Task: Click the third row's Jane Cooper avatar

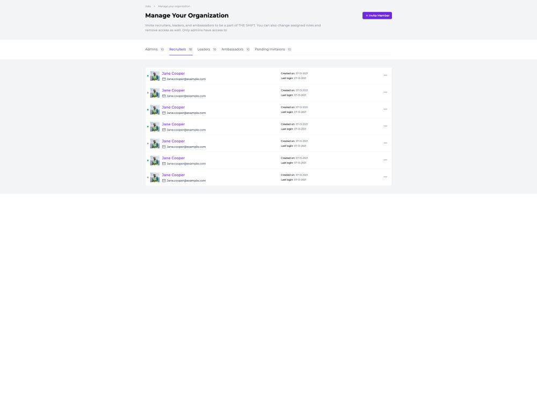Action: pyautogui.click(x=155, y=110)
